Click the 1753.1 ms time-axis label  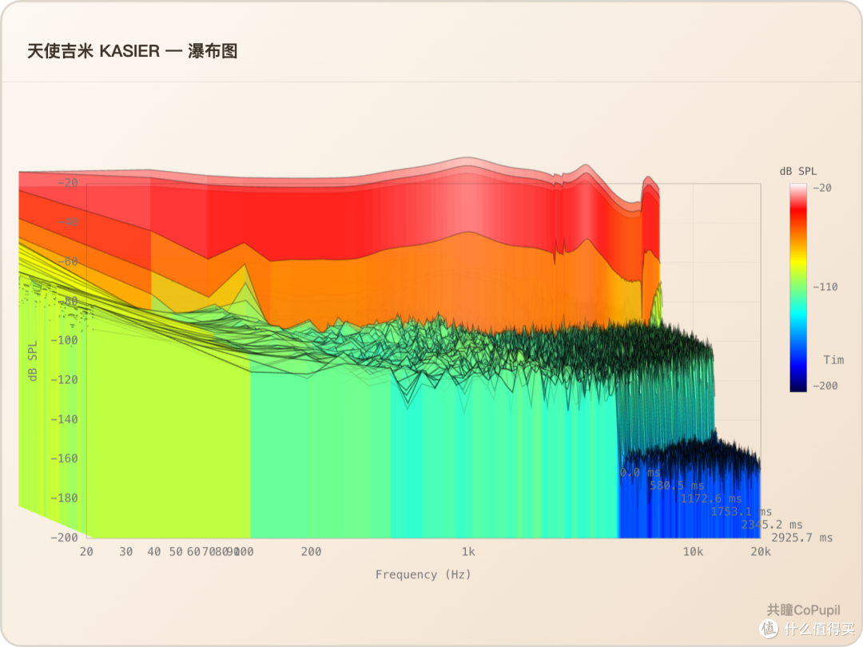(x=742, y=512)
